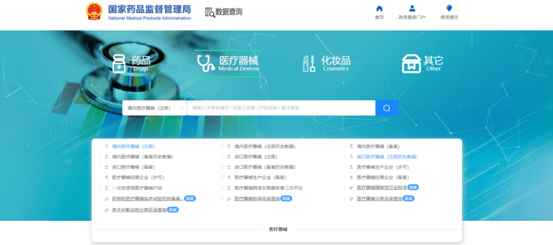Open 医疗器械网络交易服务第三方平台 entry
Image resolution: width=553 pixels, height=245 pixels.
pyautogui.click(x=268, y=188)
